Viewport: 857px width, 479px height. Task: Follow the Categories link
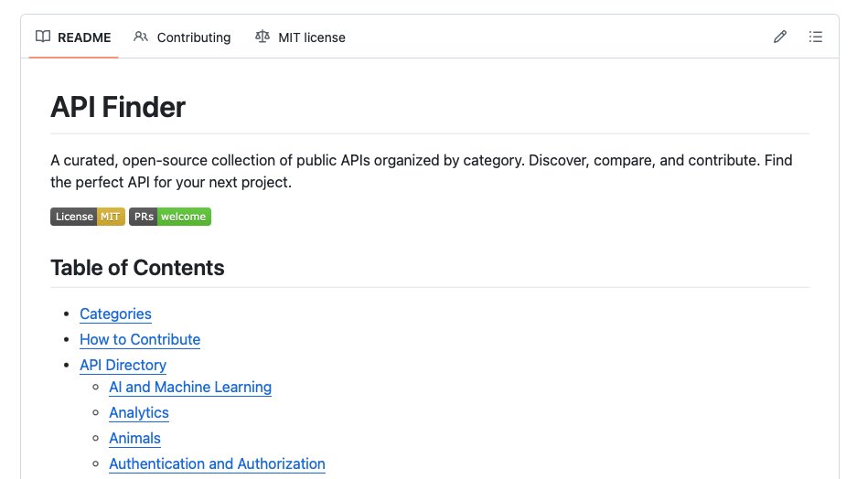[115, 314]
